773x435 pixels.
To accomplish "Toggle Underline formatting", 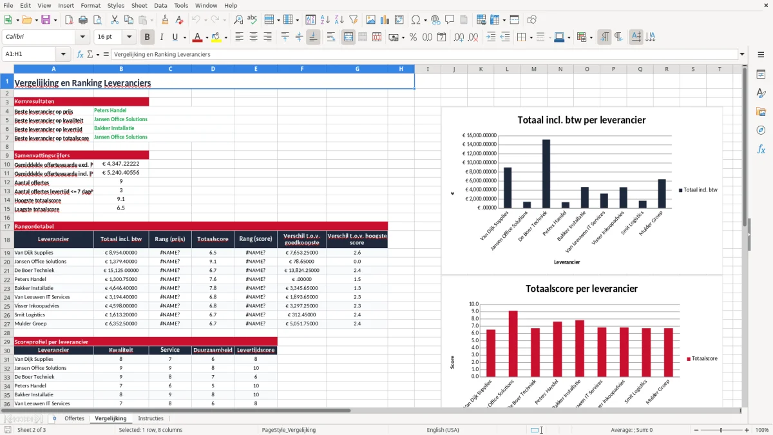I will 175,37.
